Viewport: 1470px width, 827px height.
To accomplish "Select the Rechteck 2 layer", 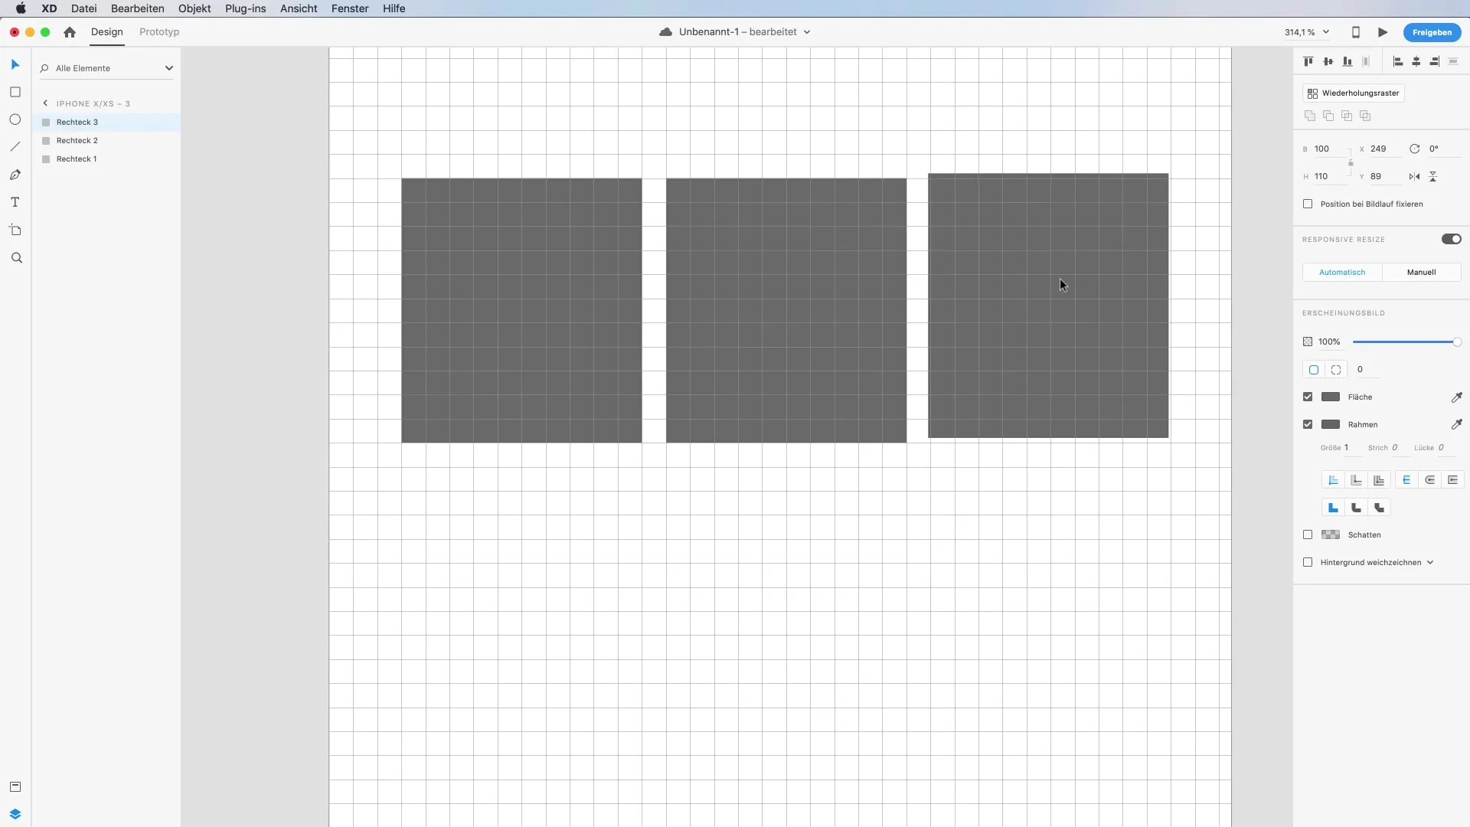I will tap(106, 141).
